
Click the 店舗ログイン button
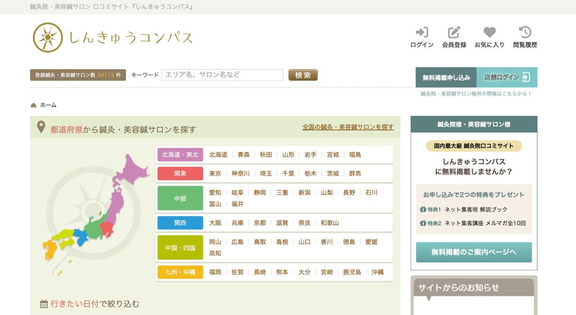click(507, 77)
